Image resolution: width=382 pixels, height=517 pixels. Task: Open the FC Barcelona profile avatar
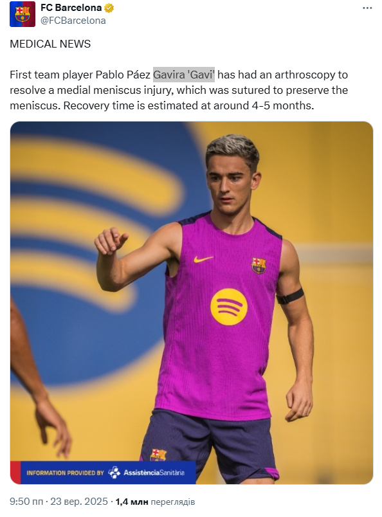(23, 14)
